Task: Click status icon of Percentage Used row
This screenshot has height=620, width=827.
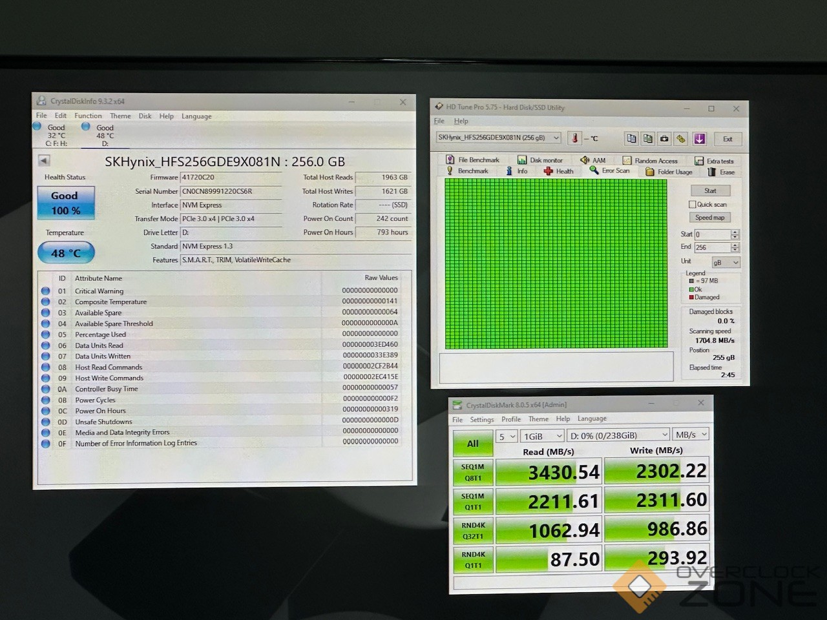Action: (x=45, y=335)
